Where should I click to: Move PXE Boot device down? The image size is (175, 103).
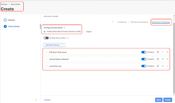(x=167, y=52)
